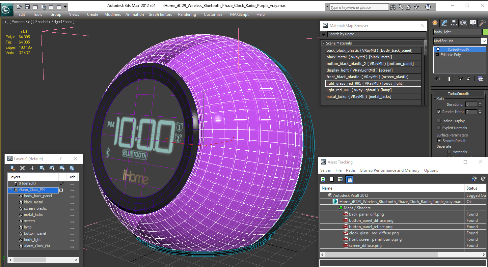This screenshot has height=267, width=488.
Task: Open the Display command panel tab
Action: 473,23
